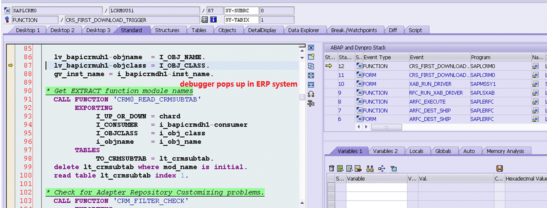Click the blue arrows branching icon

[382, 168]
